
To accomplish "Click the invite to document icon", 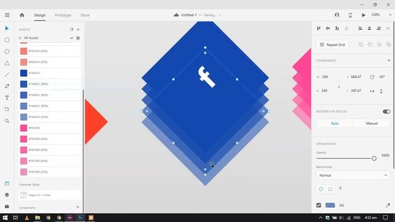I will point(337,15).
